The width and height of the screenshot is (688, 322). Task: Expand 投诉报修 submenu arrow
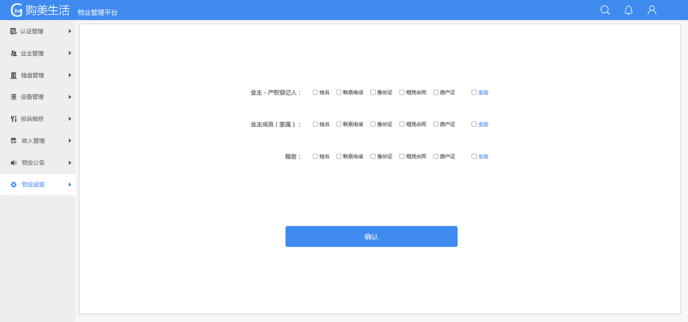click(x=70, y=119)
